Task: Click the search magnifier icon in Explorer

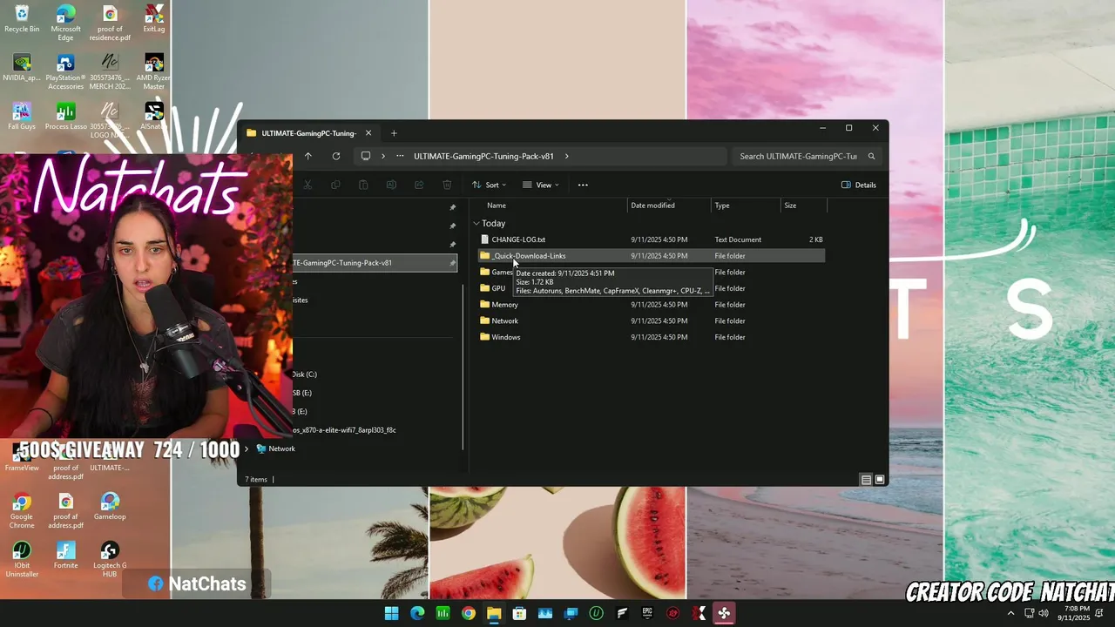Action: pyautogui.click(x=871, y=157)
